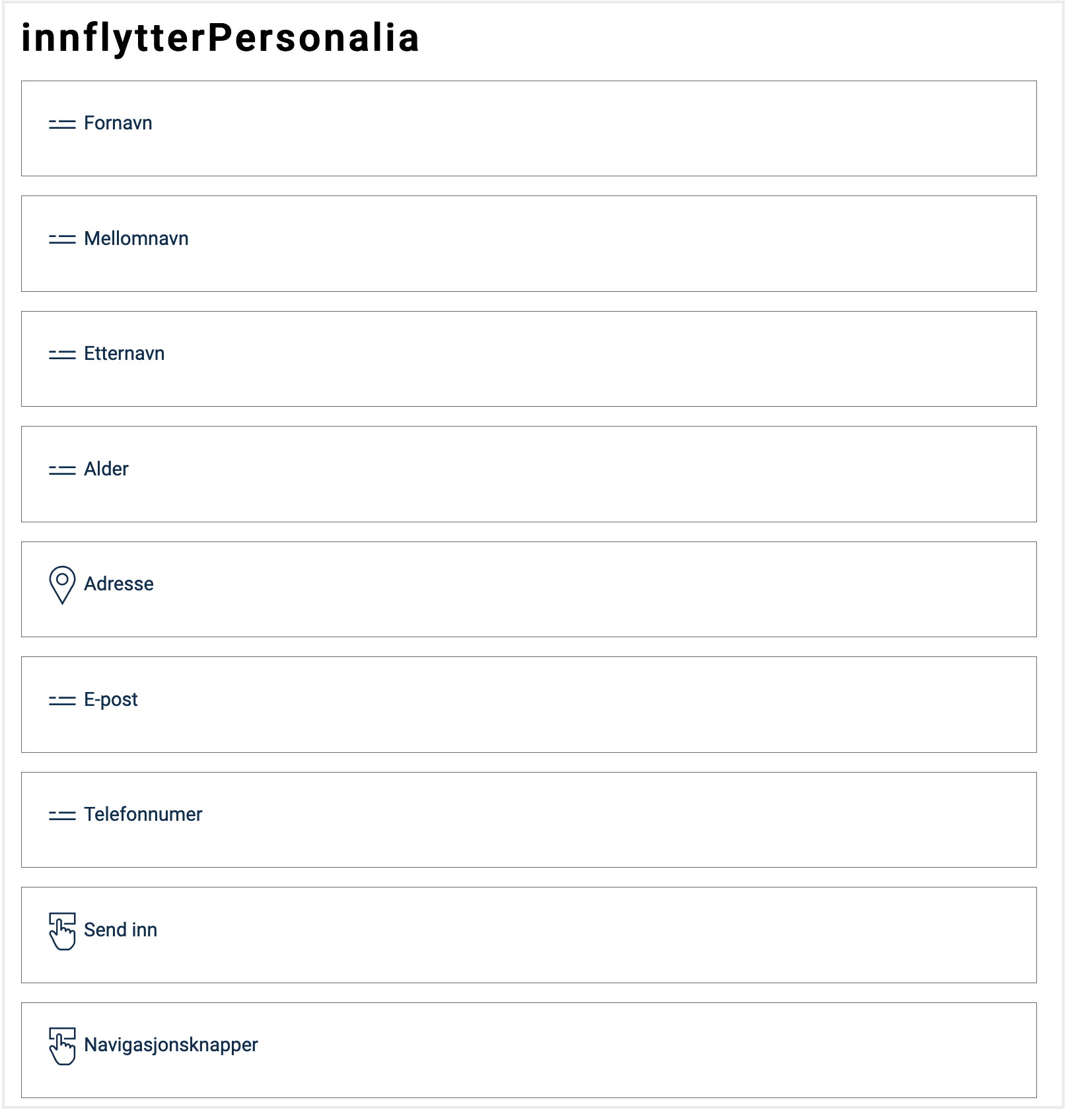This screenshot has width=1066, height=1112.
Task: Choose the Etternavn label text
Action: 124,354
